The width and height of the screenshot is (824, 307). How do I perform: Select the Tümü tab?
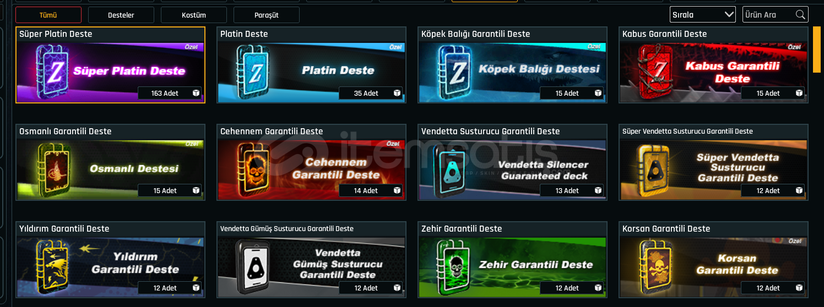(x=48, y=15)
